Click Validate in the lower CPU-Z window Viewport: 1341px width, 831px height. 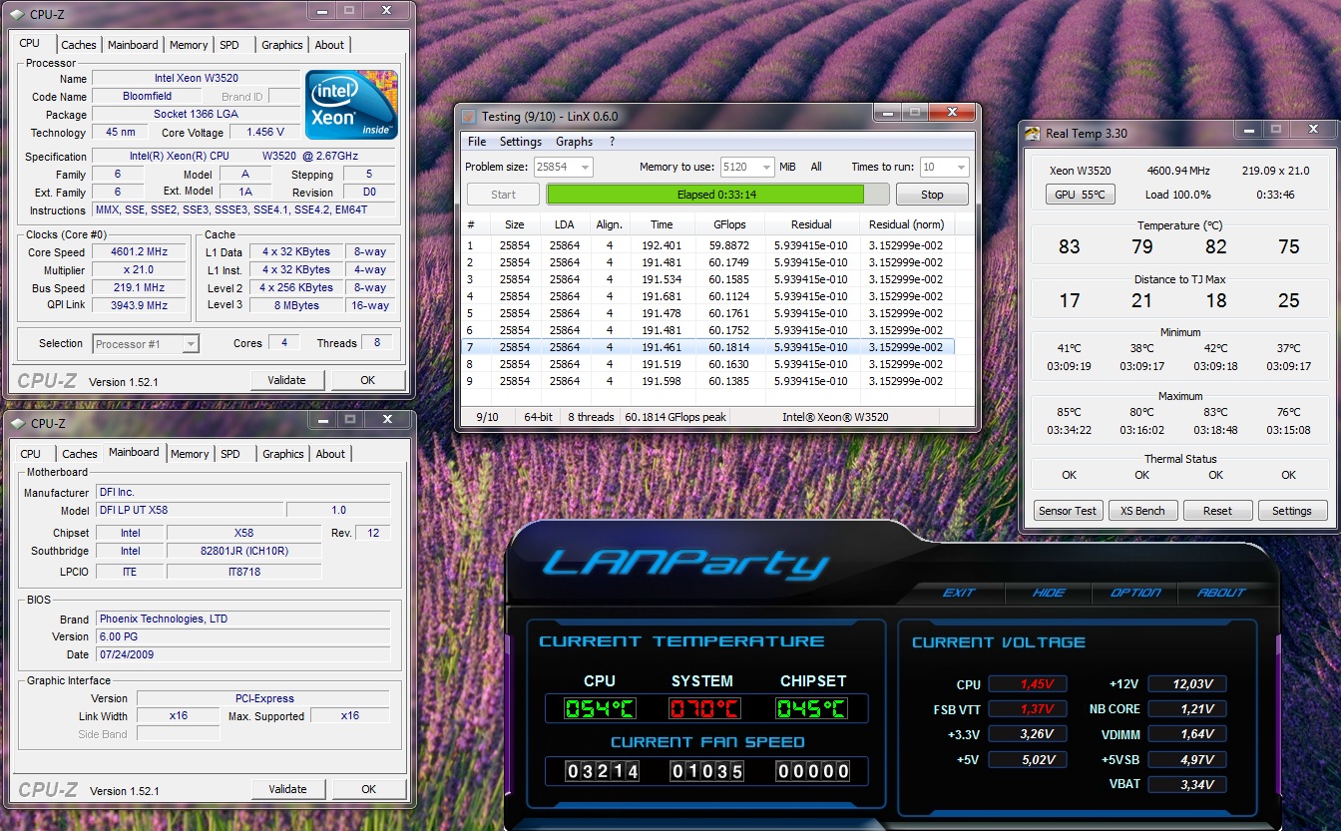pyautogui.click(x=287, y=789)
